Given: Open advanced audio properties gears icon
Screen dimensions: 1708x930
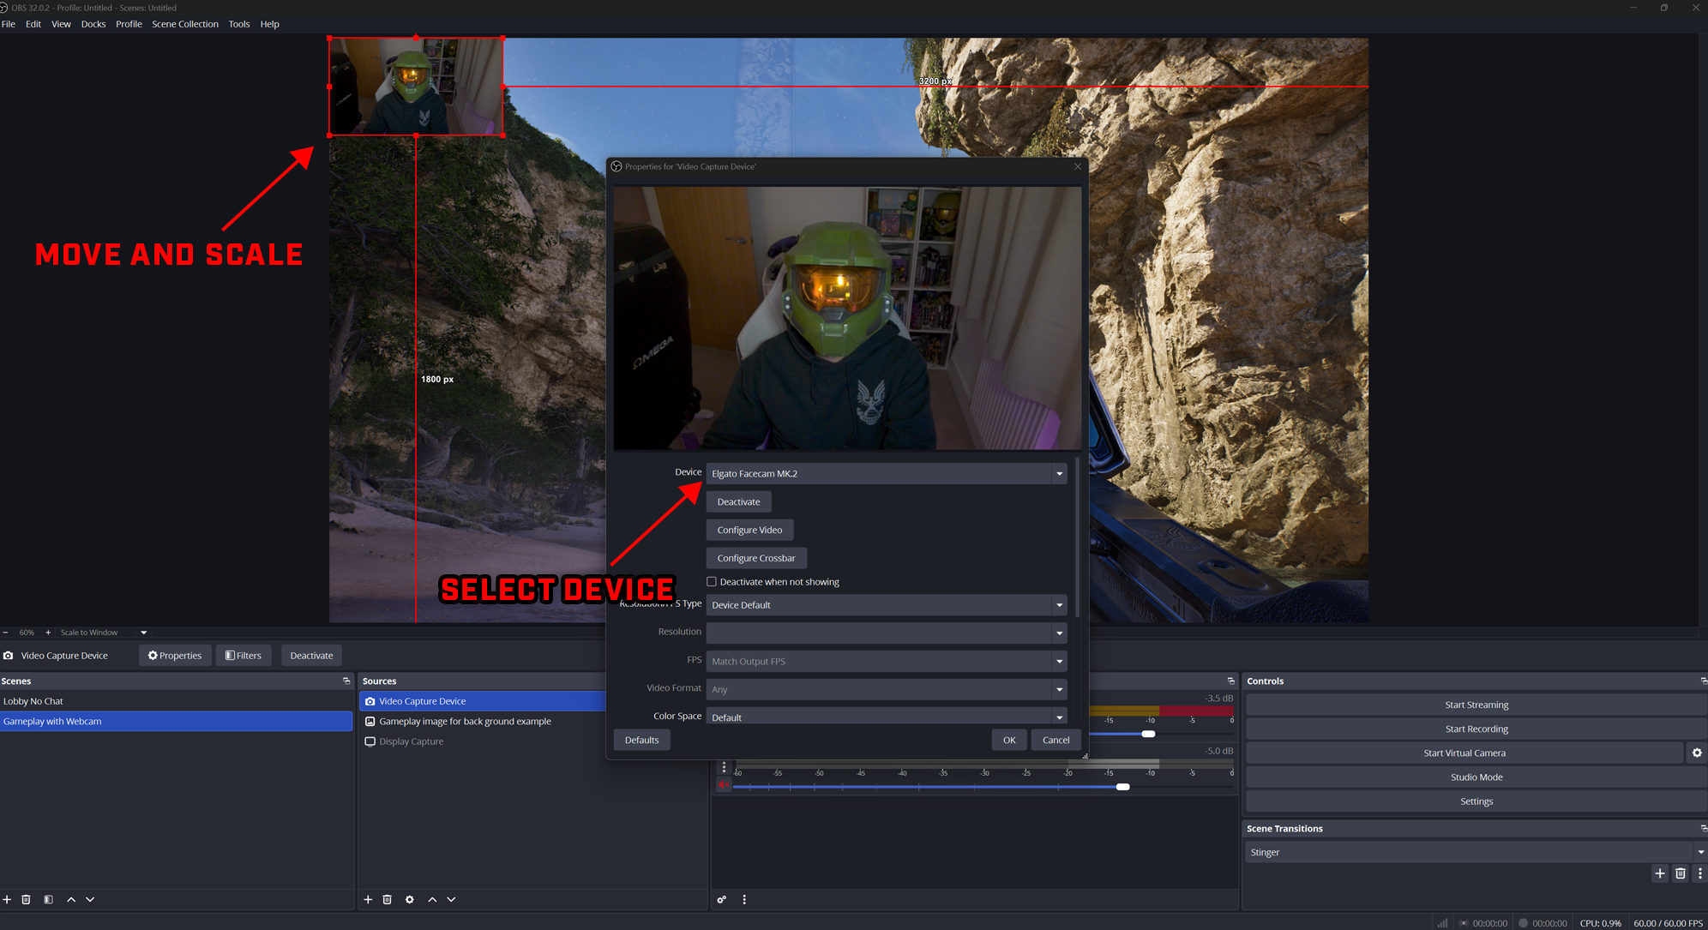Looking at the screenshot, I should tap(721, 899).
